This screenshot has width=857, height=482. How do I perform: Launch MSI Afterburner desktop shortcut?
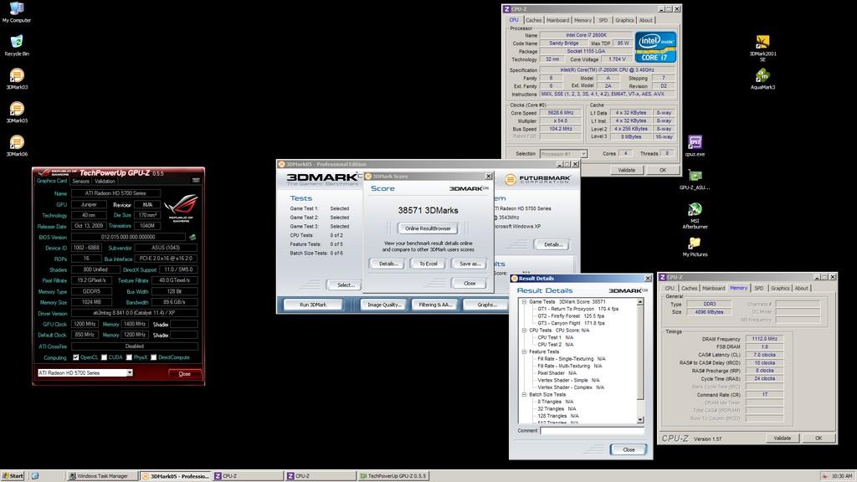(695, 215)
